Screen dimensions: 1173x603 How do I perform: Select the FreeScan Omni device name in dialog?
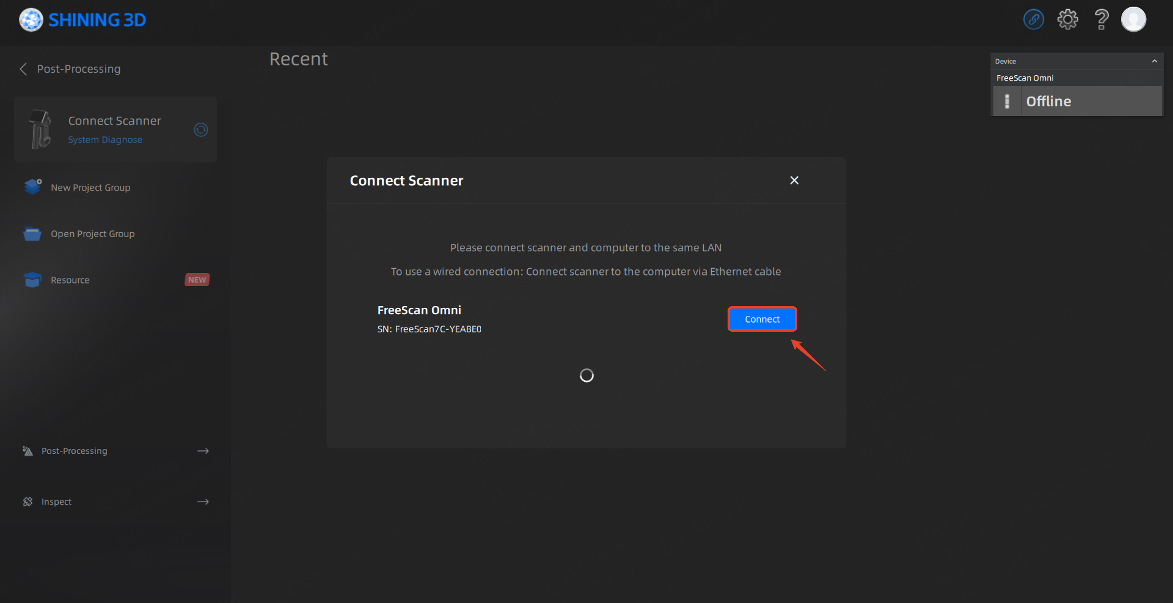coord(419,310)
